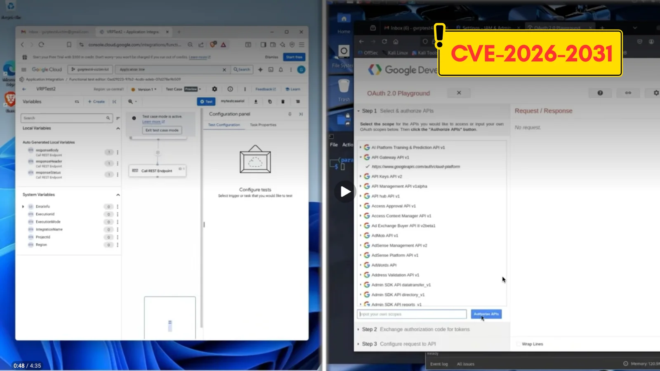Open more options for ErrorInfo variable
The width and height of the screenshot is (660, 371).
(x=118, y=207)
